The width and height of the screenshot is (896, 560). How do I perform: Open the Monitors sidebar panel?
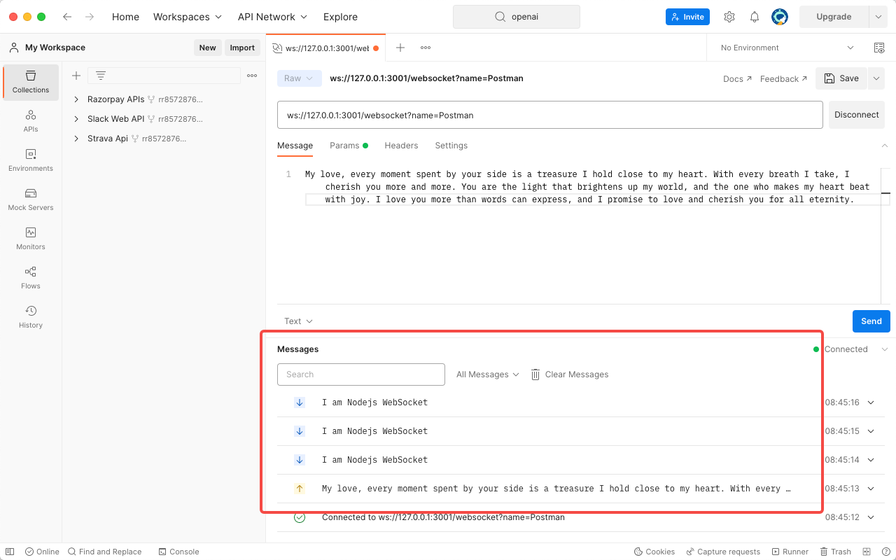click(30, 238)
